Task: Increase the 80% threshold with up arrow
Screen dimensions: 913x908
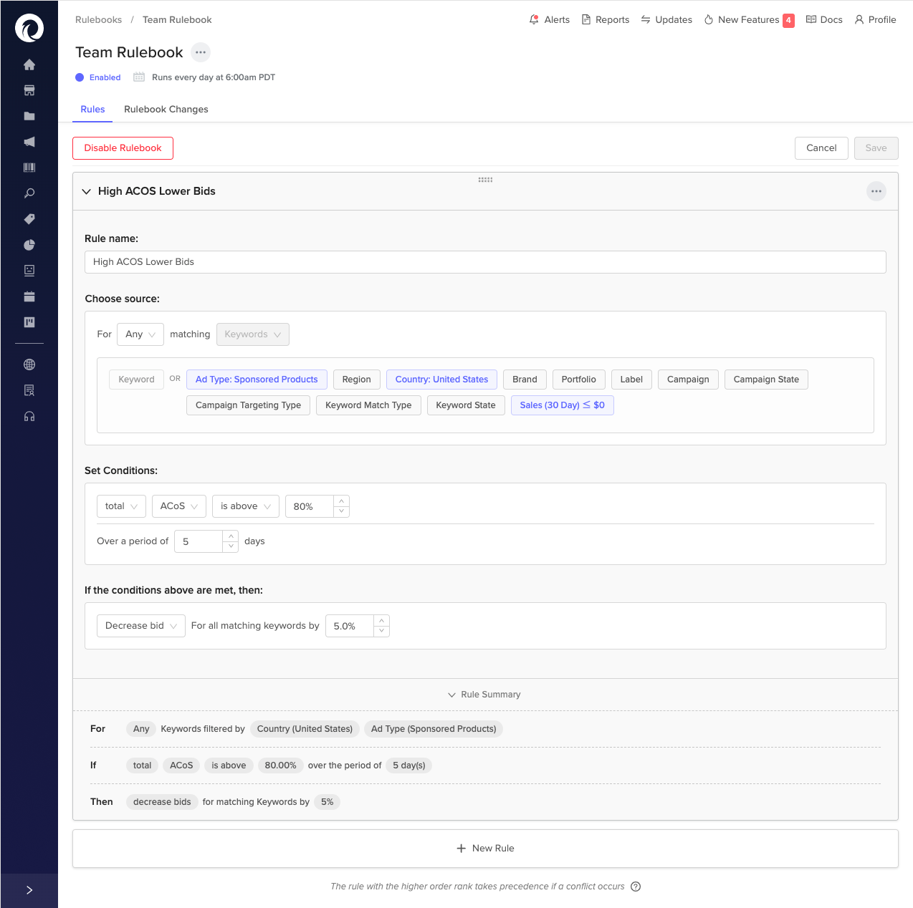Action: pyautogui.click(x=342, y=501)
